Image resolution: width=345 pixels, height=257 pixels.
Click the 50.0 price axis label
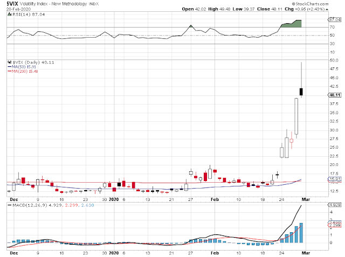[x=334, y=60]
